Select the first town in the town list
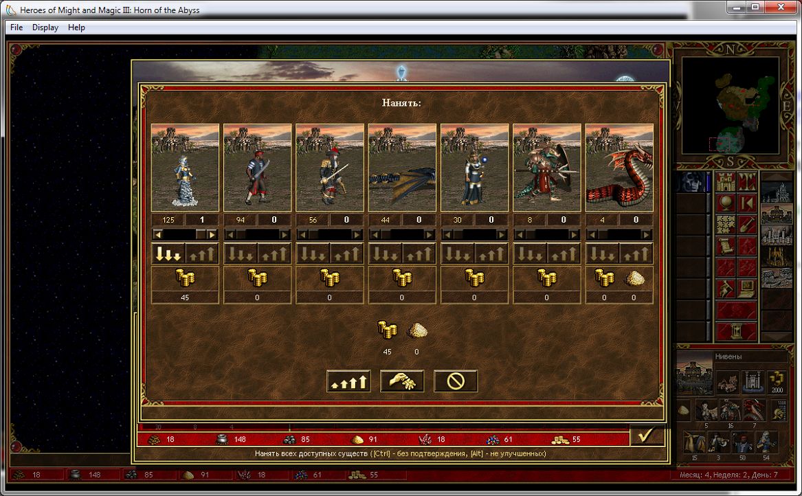The height and width of the screenshot is (496, 802). coord(777,194)
